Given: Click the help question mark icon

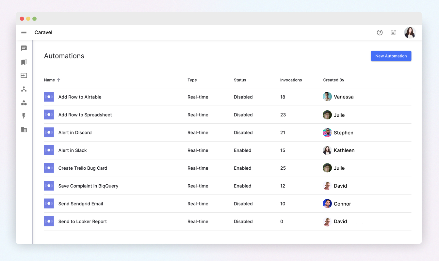Looking at the screenshot, I should [380, 33].
